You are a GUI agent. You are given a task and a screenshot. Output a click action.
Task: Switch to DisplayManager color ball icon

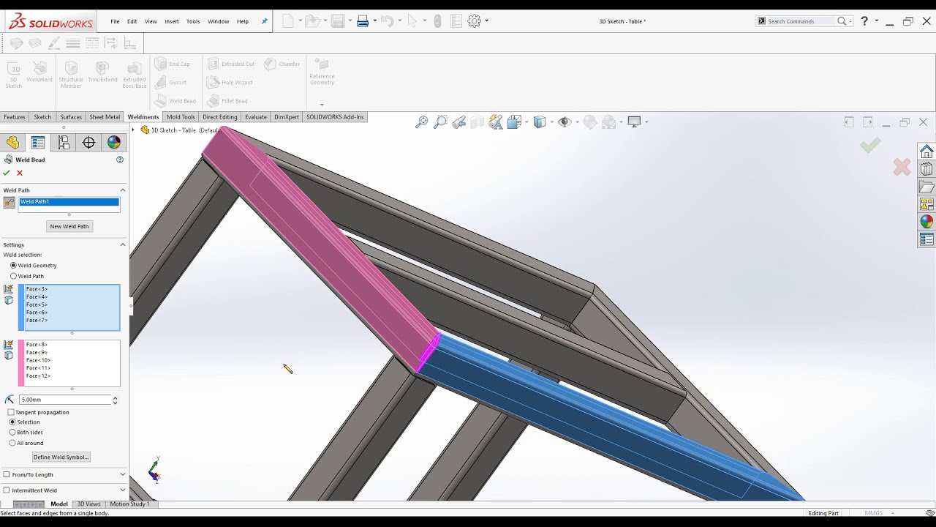pyautogui.click(x=114, y=143)
